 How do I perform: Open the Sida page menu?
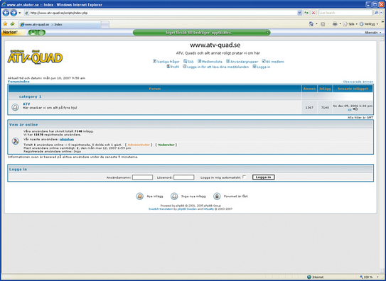coord(350,24)
